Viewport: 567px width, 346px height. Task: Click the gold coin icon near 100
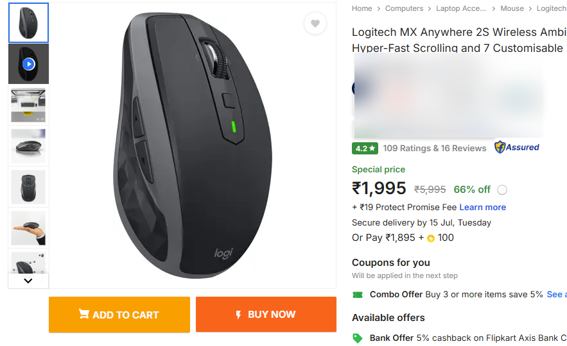[x=431, y=238]
